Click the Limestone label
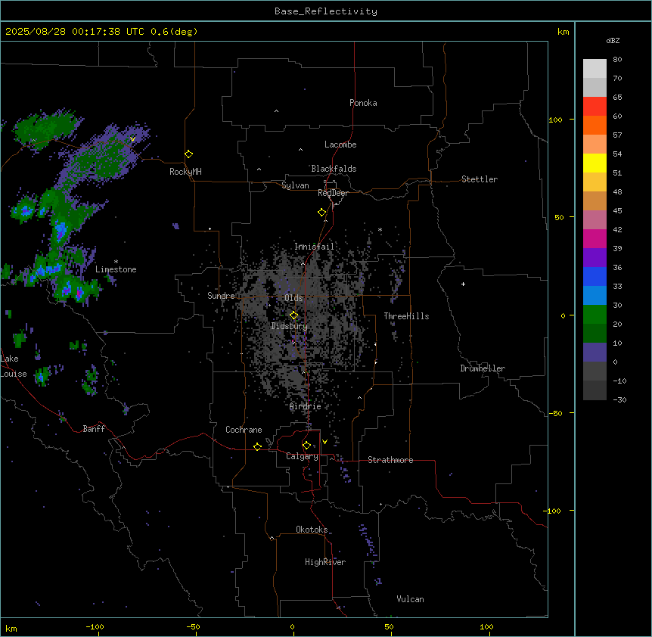The image size is (652, 637). (116, 269)
